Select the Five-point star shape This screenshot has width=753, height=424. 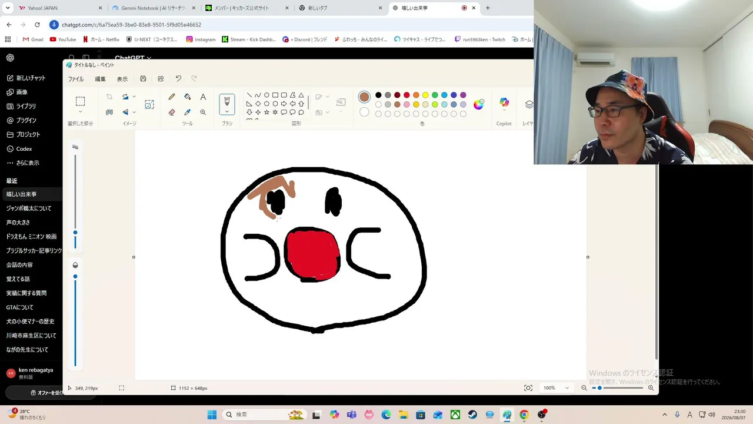[266, 112]
